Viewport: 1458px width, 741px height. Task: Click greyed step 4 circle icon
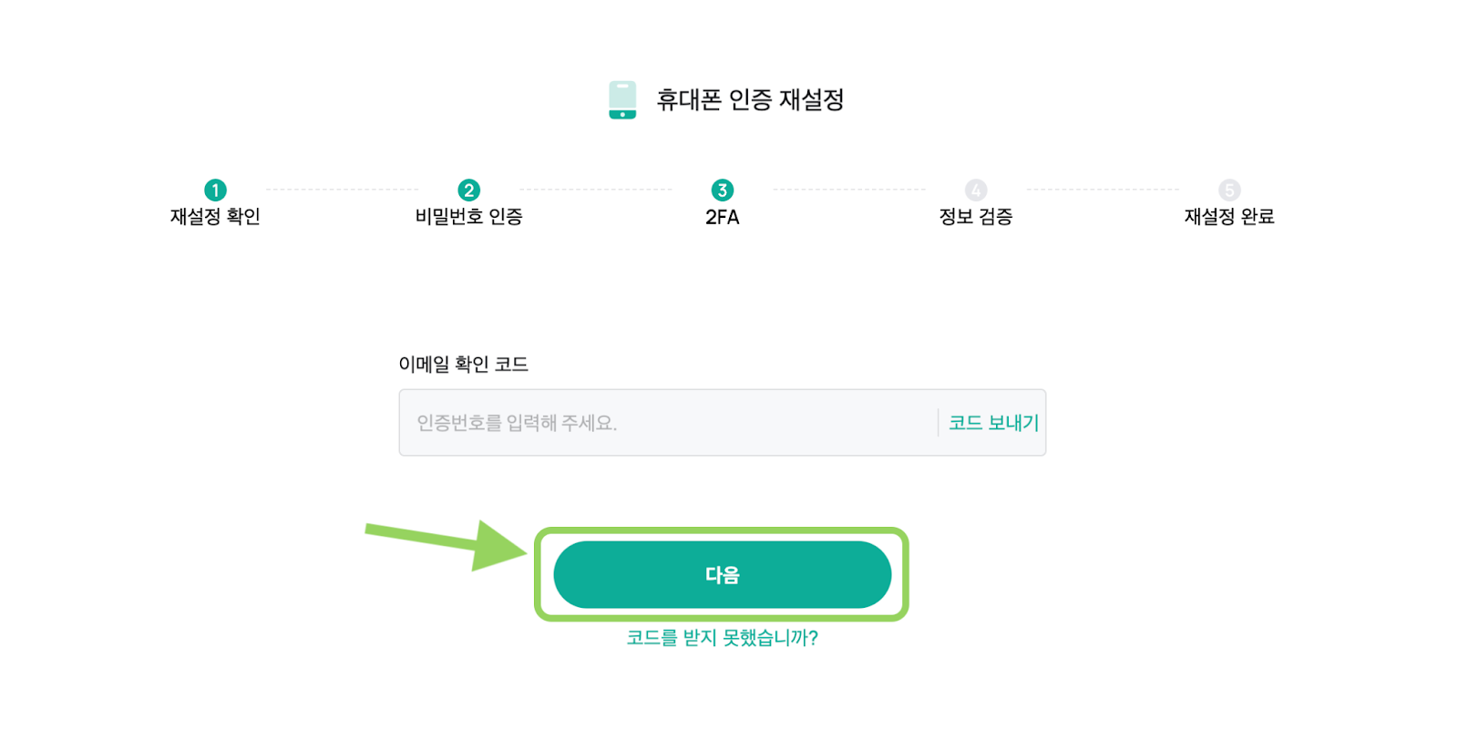976,190
